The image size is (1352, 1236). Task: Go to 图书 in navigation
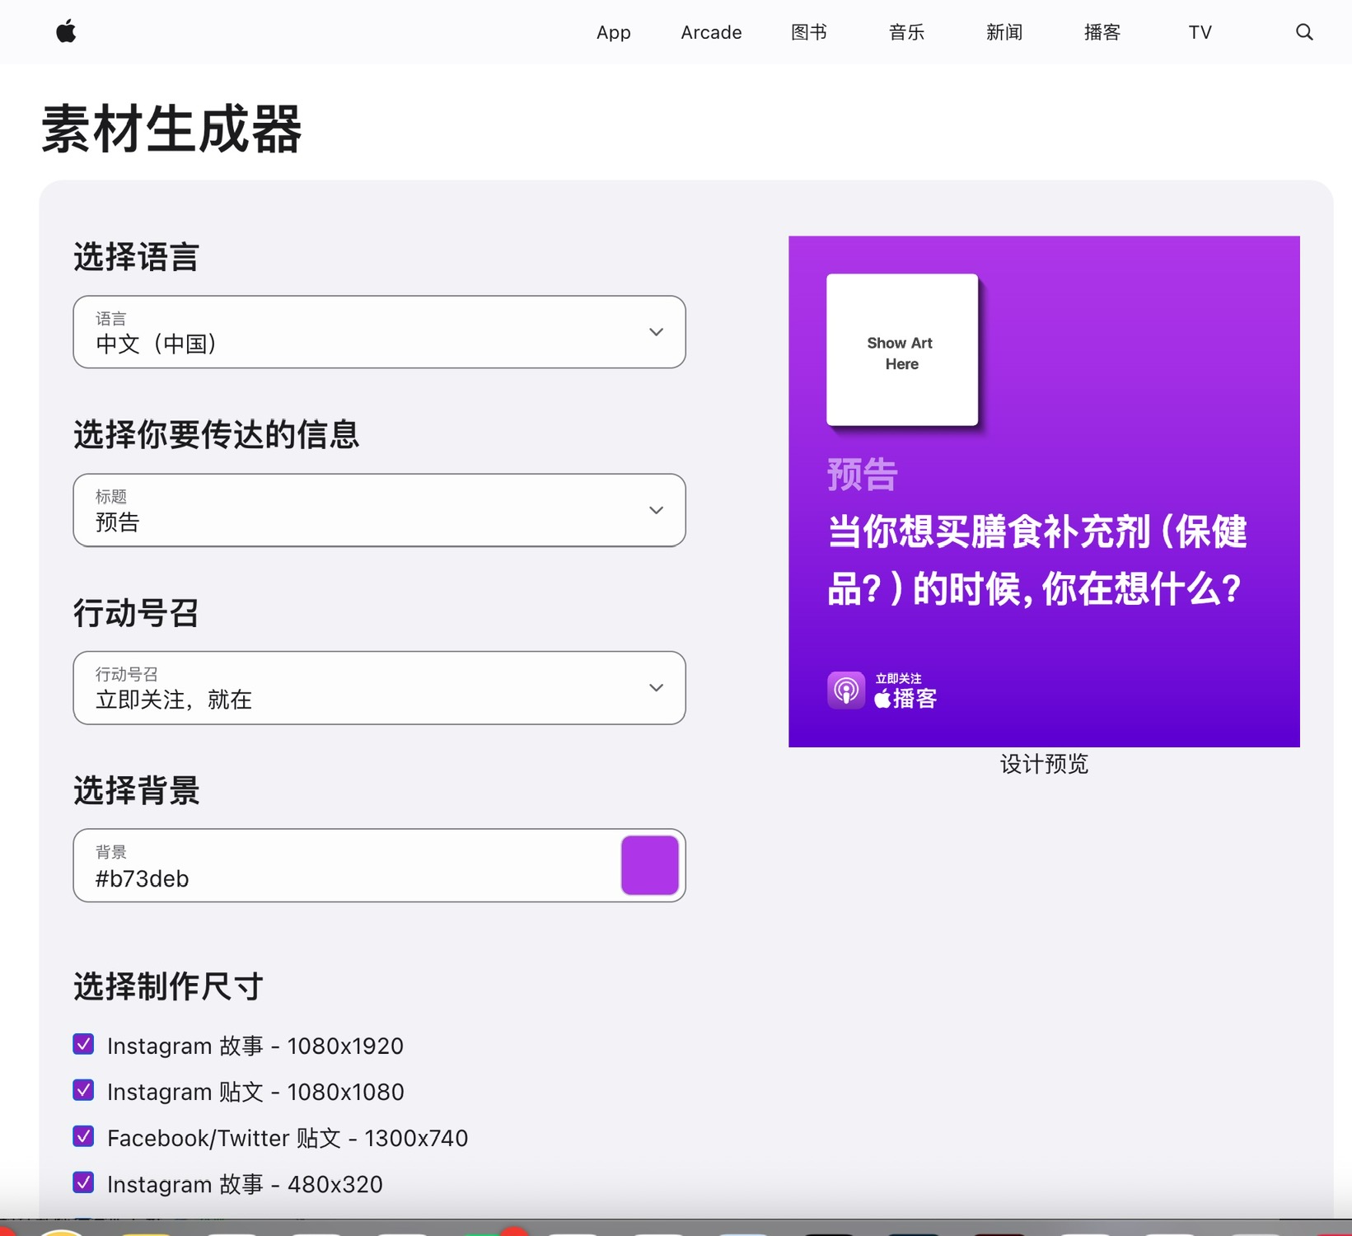[x=809, y=32]
